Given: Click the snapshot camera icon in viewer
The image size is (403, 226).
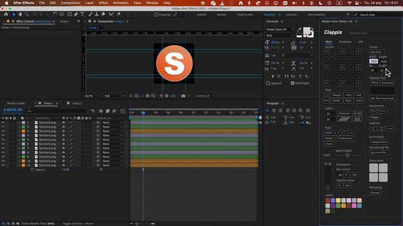Looking at the screenshot, I should pyautogui.click(x=183, y=96).
